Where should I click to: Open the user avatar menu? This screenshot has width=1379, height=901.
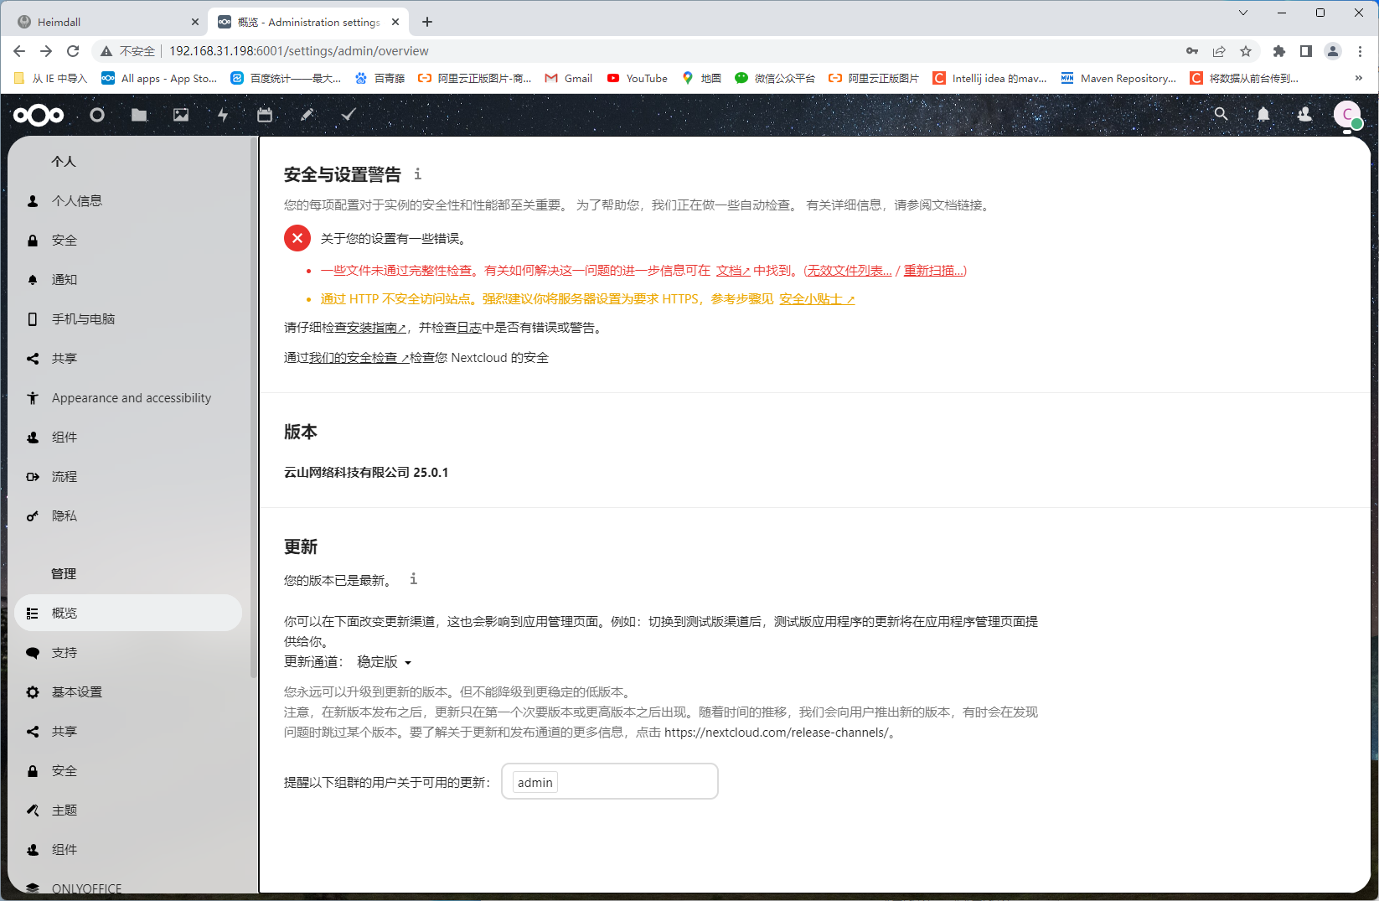(1346, 115)
